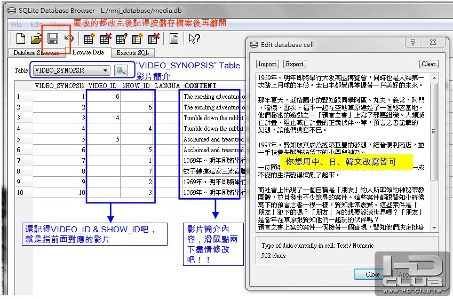Click SHOW_ID cell 7 in row 8

(x=137, y=171)
